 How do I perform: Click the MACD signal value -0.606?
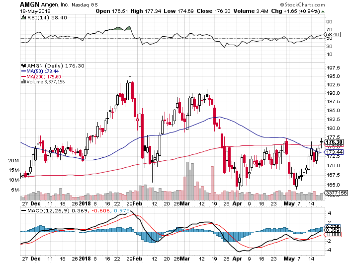pyautogui.click(x=100, y=210)
